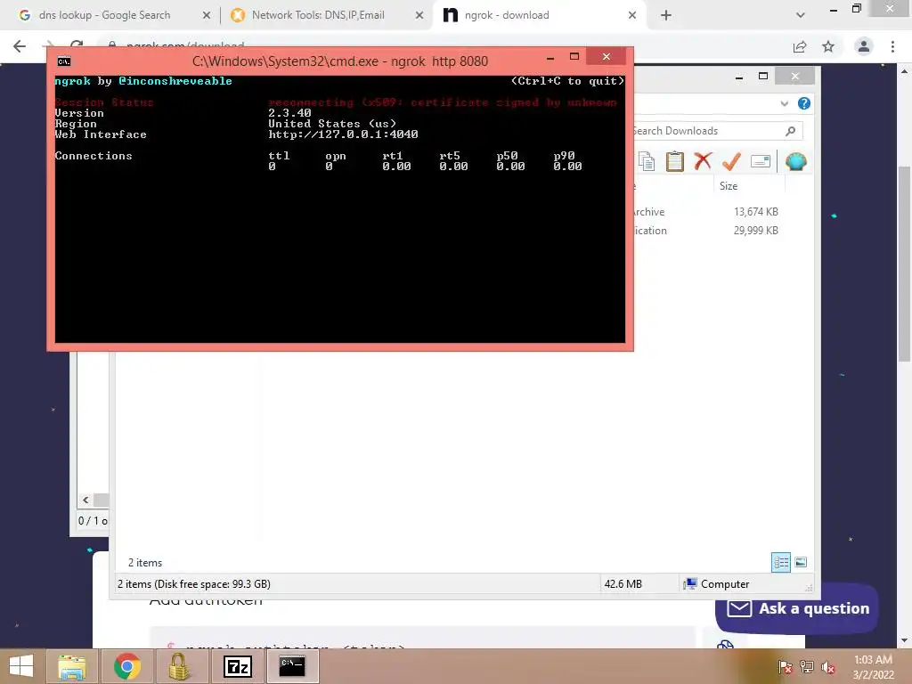Minimize the Downloads Explorer window
This screenshot has width=912, height=684.
[739, 77]
